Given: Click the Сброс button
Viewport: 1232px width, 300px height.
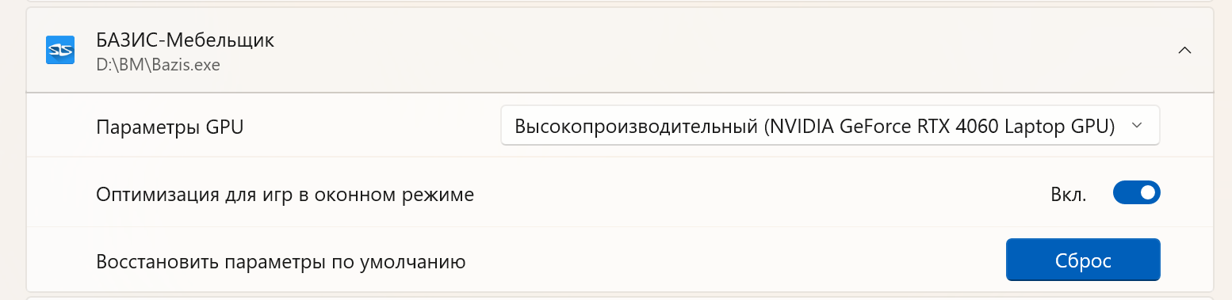Looking at the screenshot, I should click(1083, 260).
